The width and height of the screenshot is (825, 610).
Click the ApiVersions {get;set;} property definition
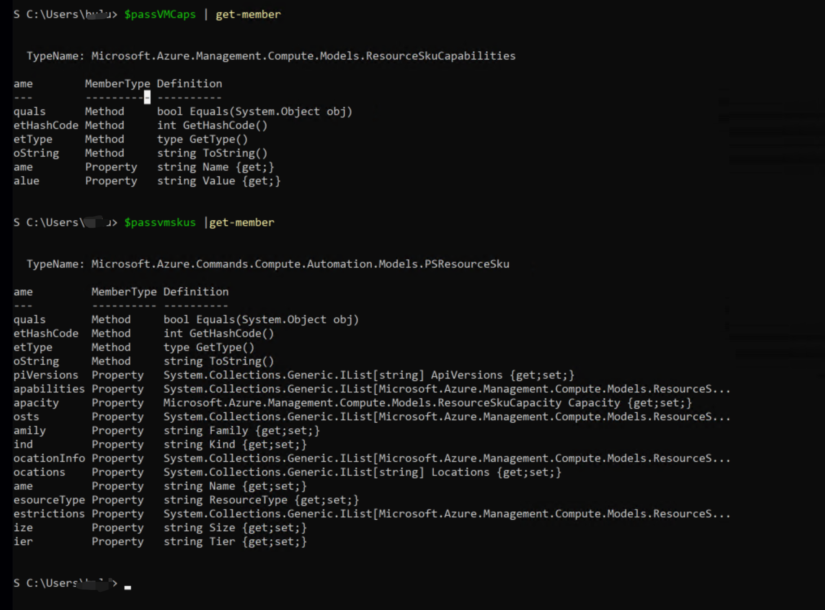[x=368, y=375]
